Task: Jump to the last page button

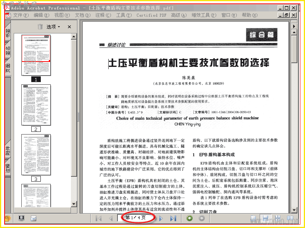Action: pyautogui.click(x=173, y=218)
